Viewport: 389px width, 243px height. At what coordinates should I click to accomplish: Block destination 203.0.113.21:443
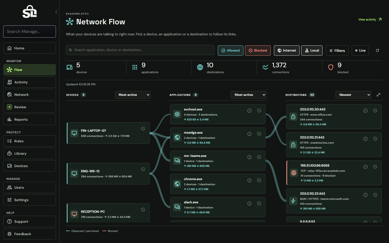pos(375,139)
